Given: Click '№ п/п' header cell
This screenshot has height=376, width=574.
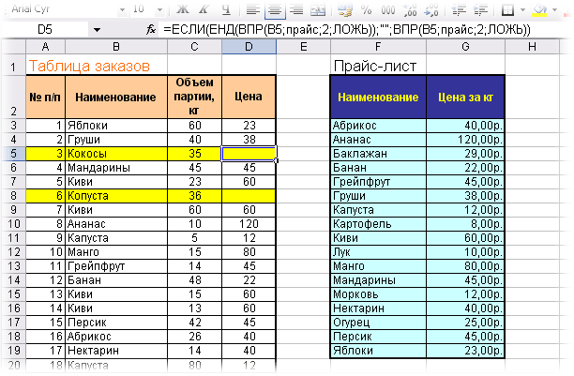Looking at the screenshot, I should [x=45, y=97].
